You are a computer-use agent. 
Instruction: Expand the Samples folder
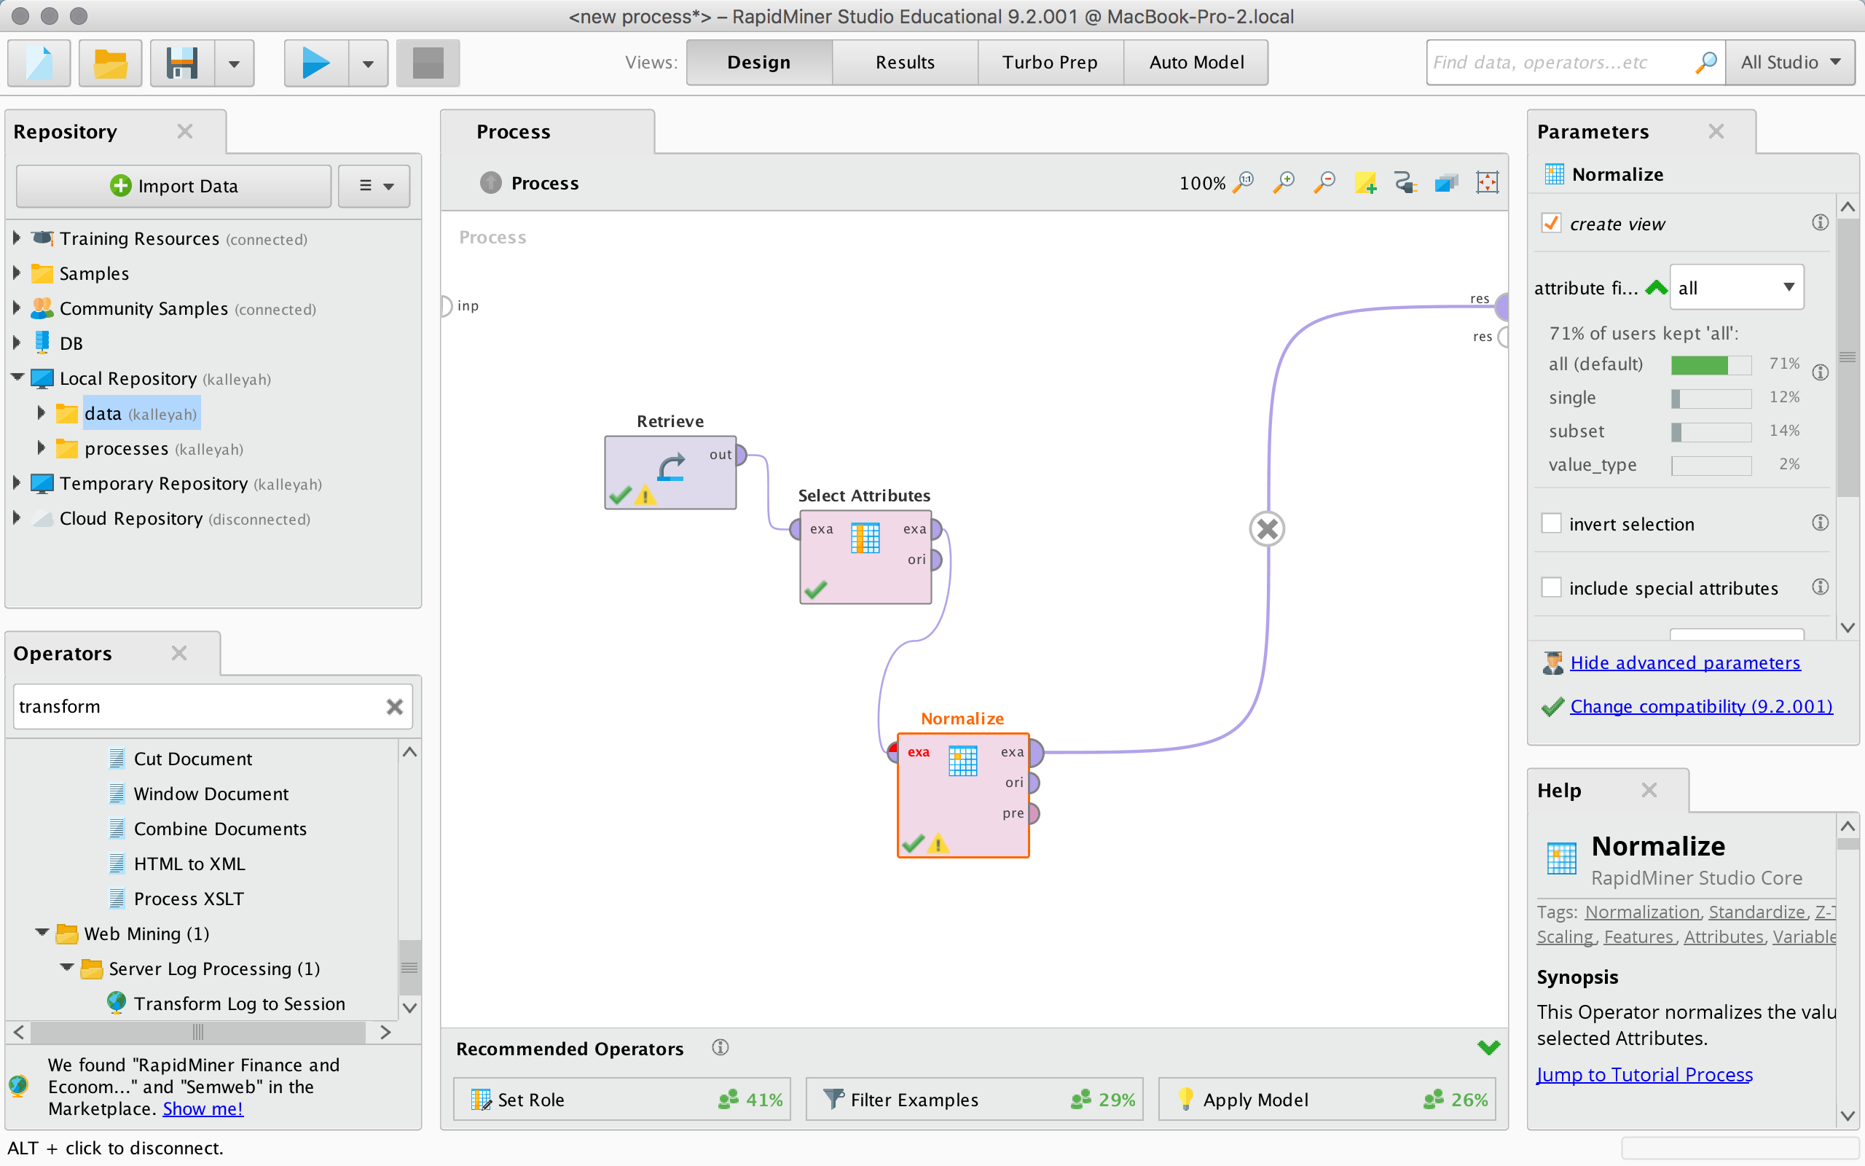click(x=16, y=273)
